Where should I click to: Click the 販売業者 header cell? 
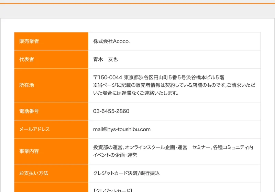point(51,41)
